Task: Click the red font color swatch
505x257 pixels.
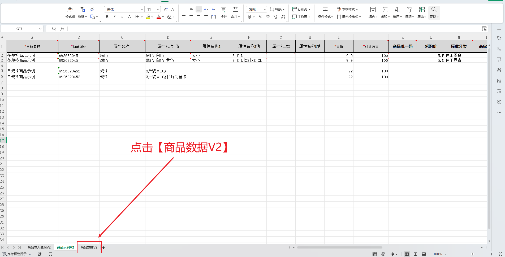Action: click(x=158, y=17)
